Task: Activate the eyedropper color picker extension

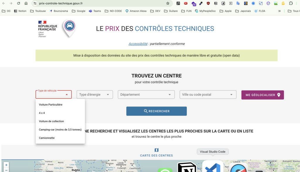Action: point(201,3)
